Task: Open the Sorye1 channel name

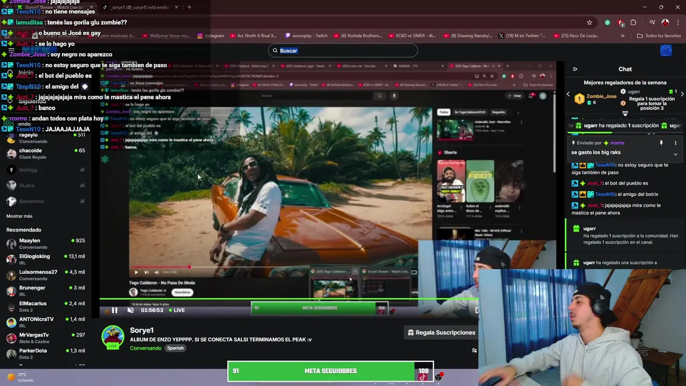Action: [141, 330]
